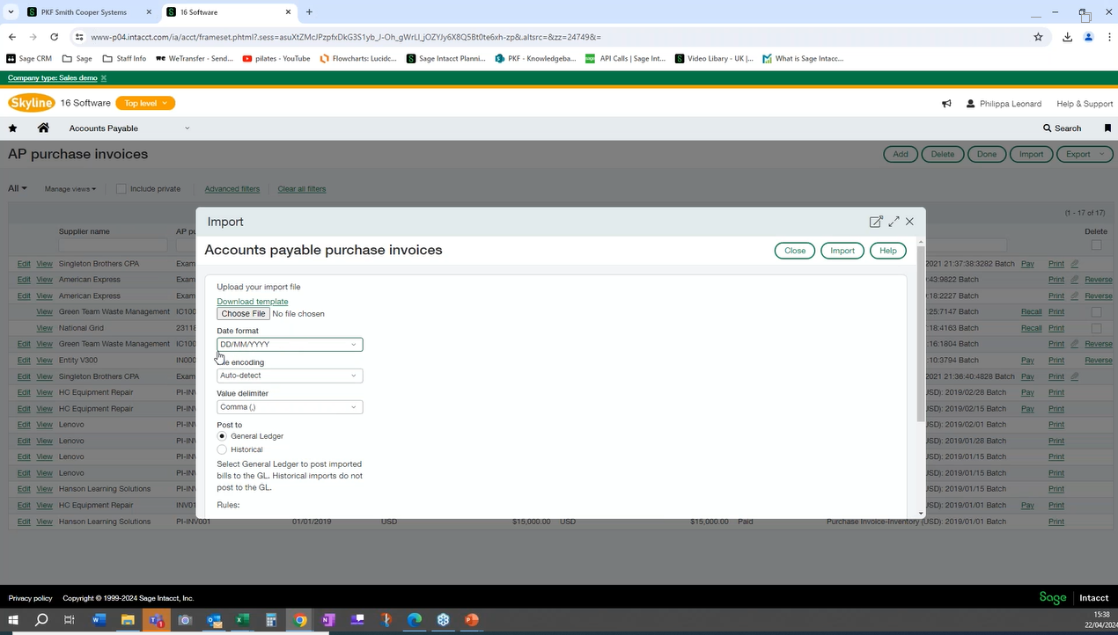Click the Close button in the dialog
Screen dimensions: 1118x635
(x=795, y=251)
